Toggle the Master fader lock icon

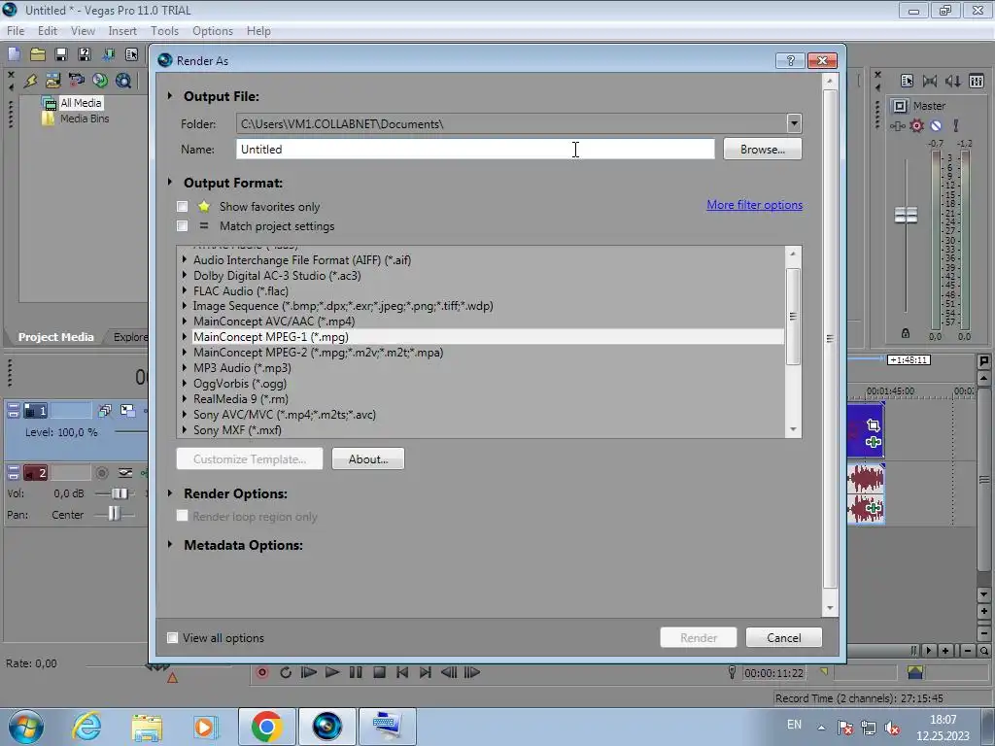906,333
